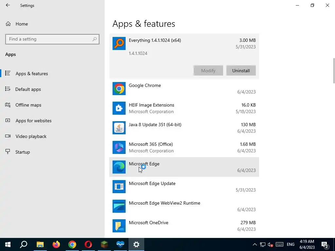Select Java 8 Update 351 (64-bit)

(184, 128)
